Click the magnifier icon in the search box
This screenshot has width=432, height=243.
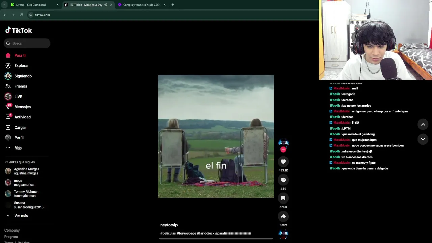8,43
